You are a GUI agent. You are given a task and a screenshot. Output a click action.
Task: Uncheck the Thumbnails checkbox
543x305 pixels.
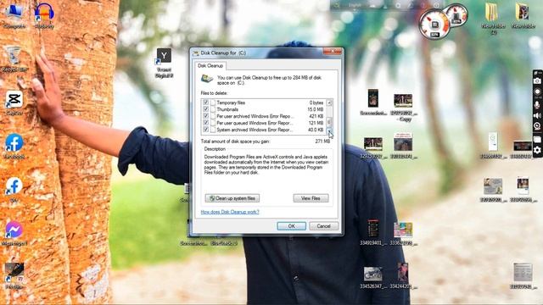(x=205, y=109)
